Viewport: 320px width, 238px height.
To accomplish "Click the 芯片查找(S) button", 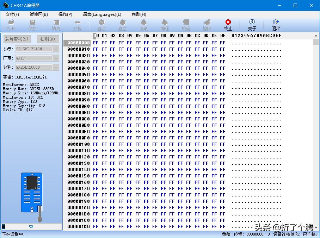I will point(17,39).
